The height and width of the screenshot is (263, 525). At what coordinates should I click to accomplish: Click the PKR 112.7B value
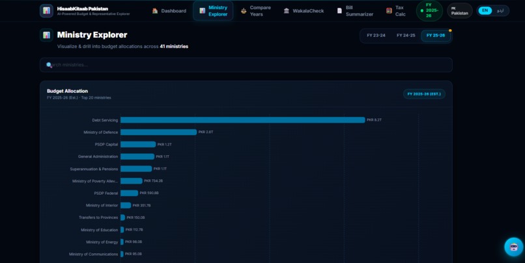tap(134, 230)
